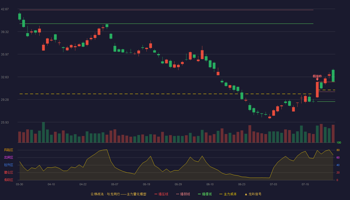This screenshot has width=350, height=200.
Task: Toggle the 龙吟信号 legend item
Action: (x=253, y=194)
